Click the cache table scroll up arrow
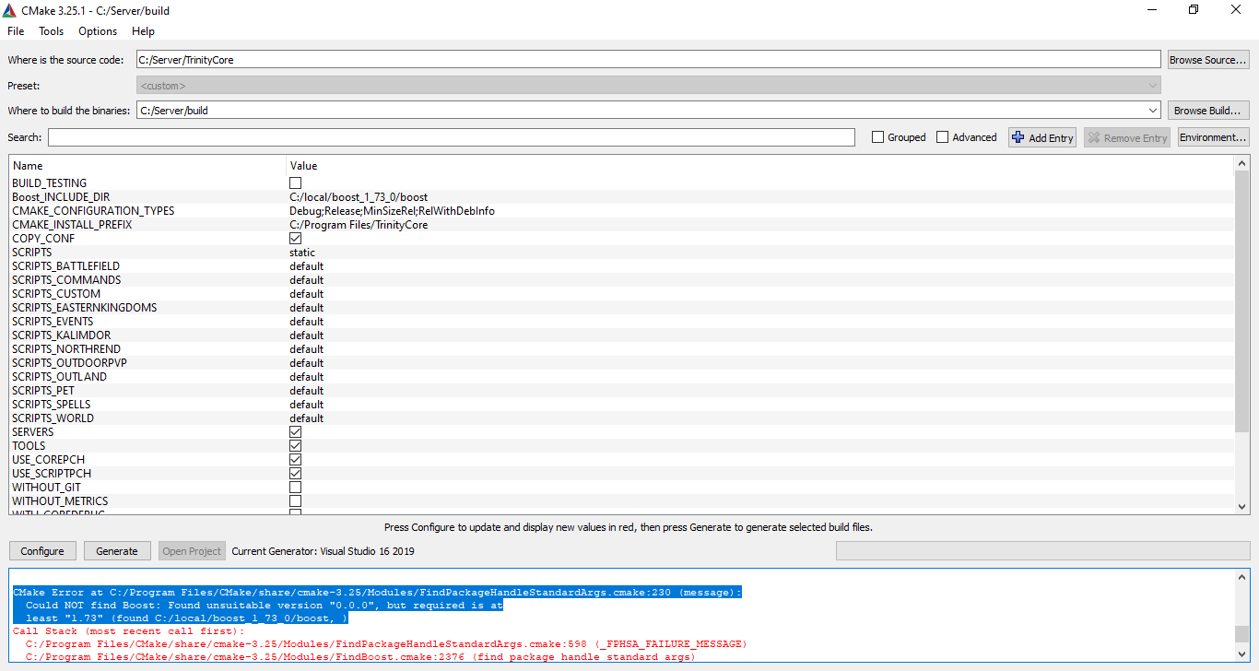 [x=1241, y=163]
